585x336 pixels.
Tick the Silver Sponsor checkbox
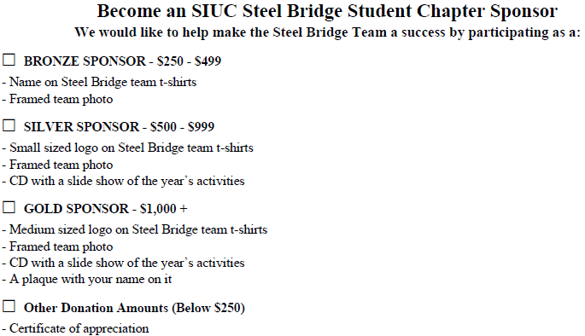pyautogui.click(x=9, y=125)
